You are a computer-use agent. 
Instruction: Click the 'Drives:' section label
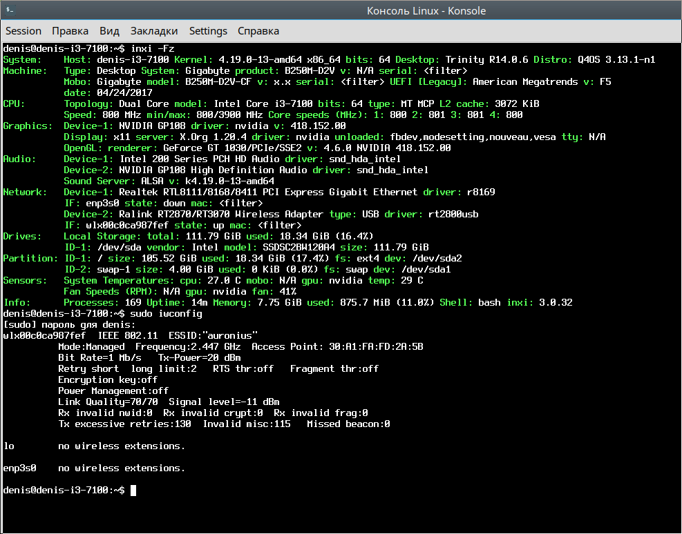point(22,236)
